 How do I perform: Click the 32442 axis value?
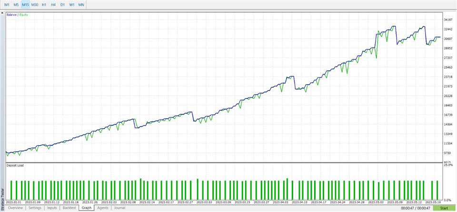click(448, 29)
